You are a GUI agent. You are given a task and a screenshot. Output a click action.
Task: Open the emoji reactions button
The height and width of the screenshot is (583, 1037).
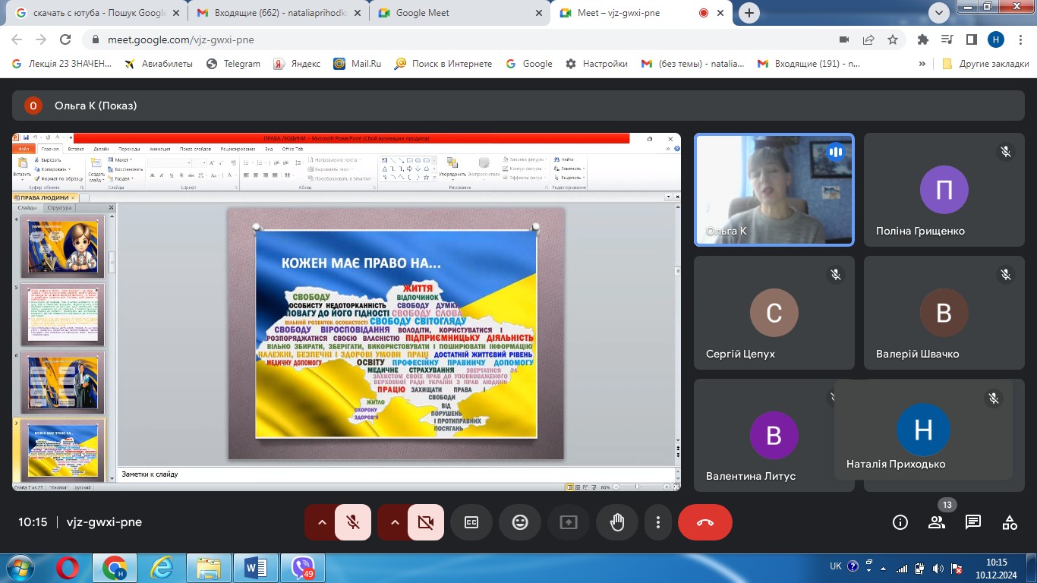tap(520, 522)
